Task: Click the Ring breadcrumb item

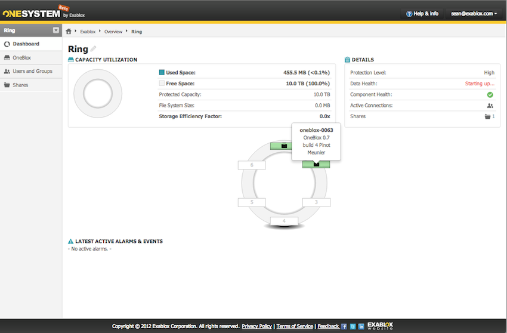Action: [137, 32]
